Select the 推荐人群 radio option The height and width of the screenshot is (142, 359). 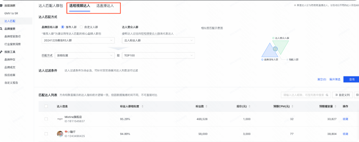point(63,27)
